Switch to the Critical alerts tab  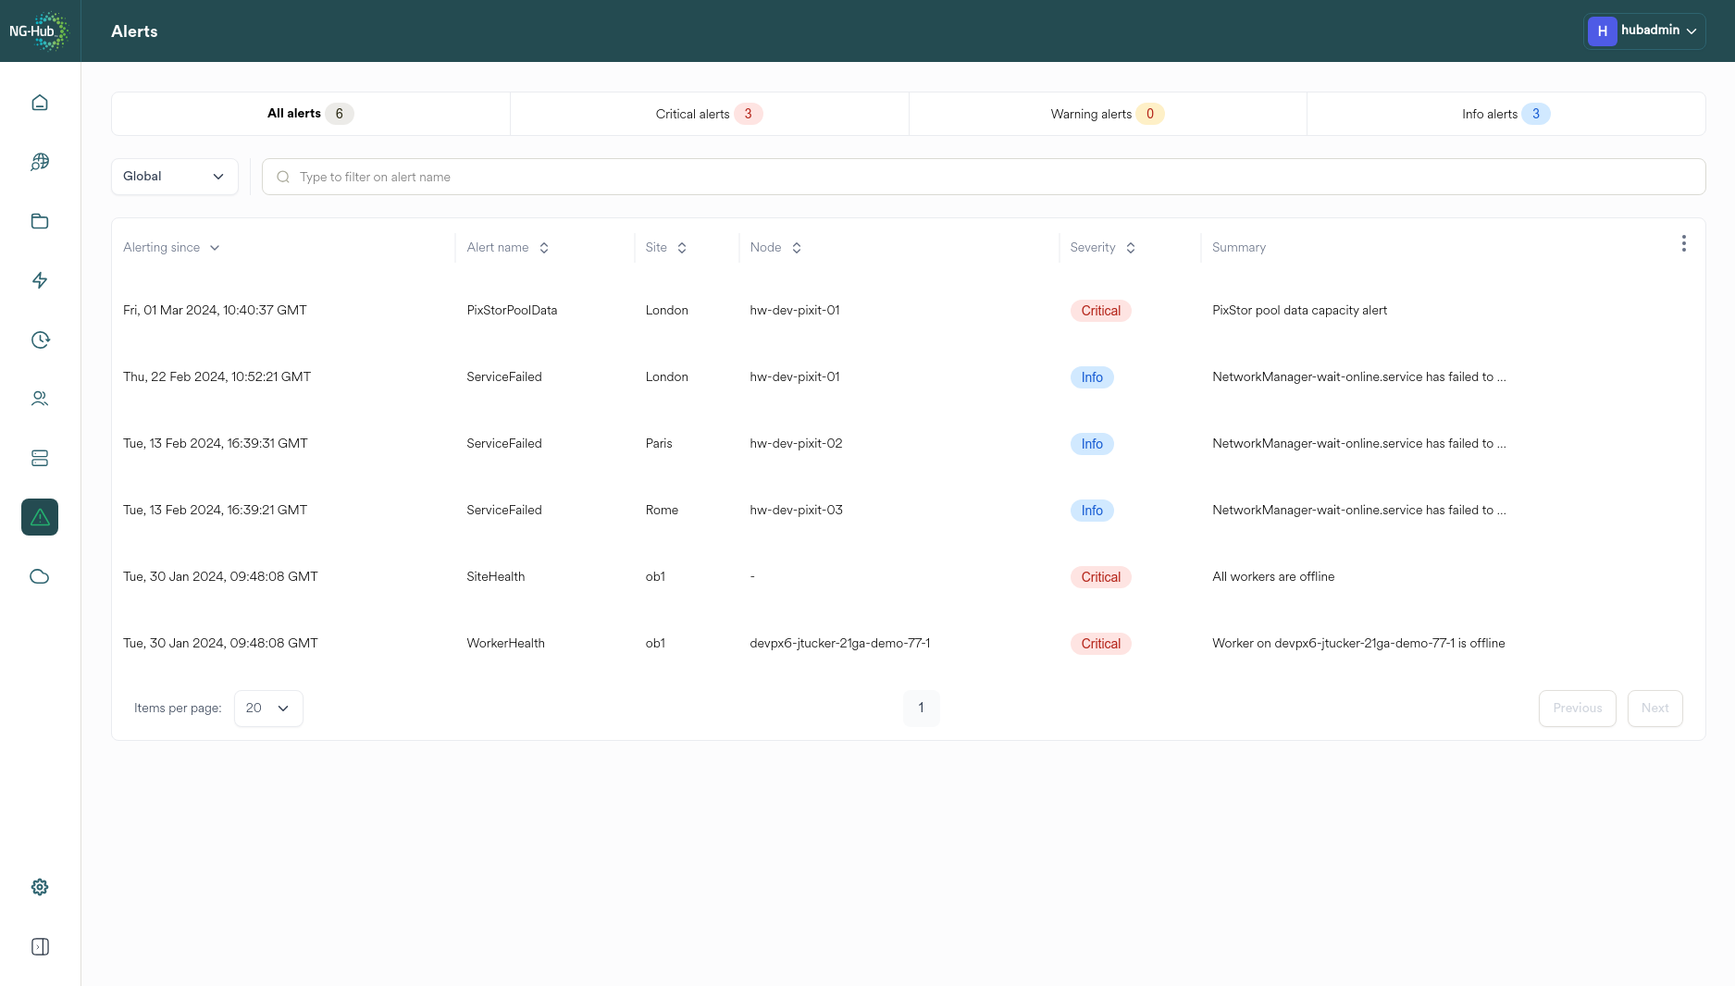[708, 113]
